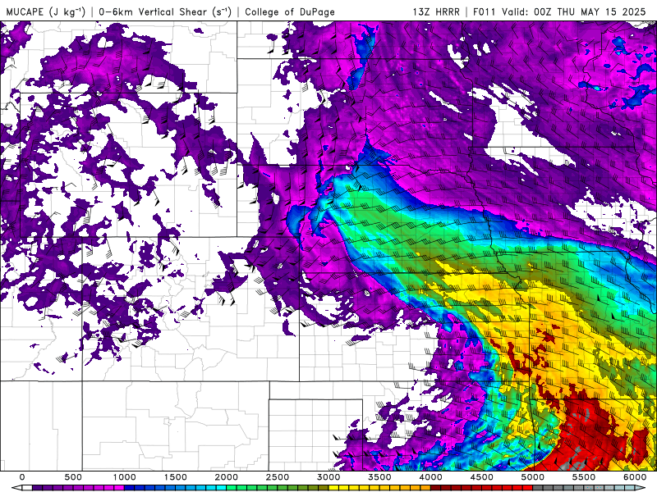Click the 5000 value on the color scale
The width and height of the screenshot is (657, 492).
(x=533, y=477)
